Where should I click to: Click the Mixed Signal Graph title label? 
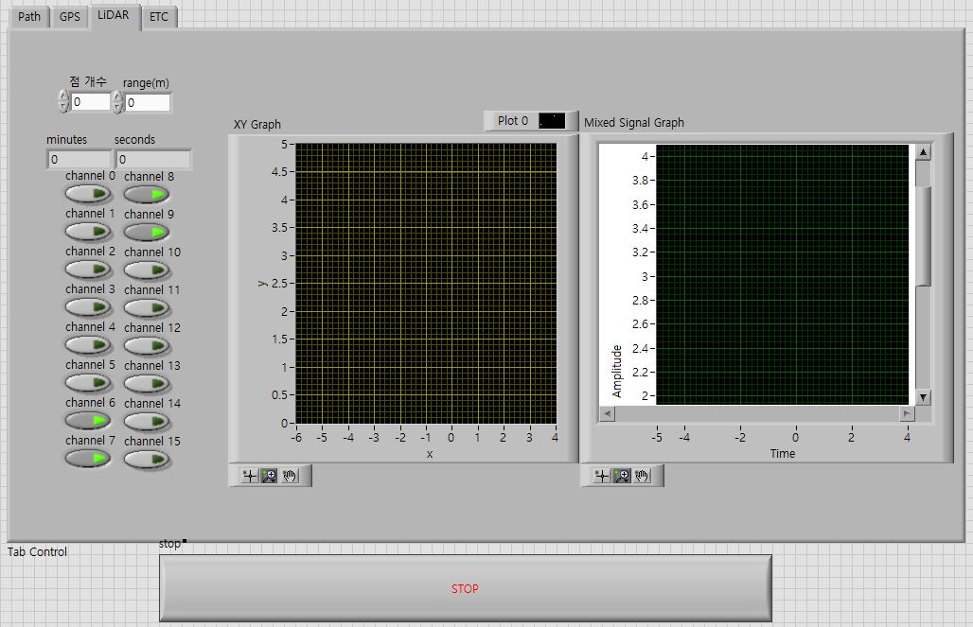click(x=634, y=122)
